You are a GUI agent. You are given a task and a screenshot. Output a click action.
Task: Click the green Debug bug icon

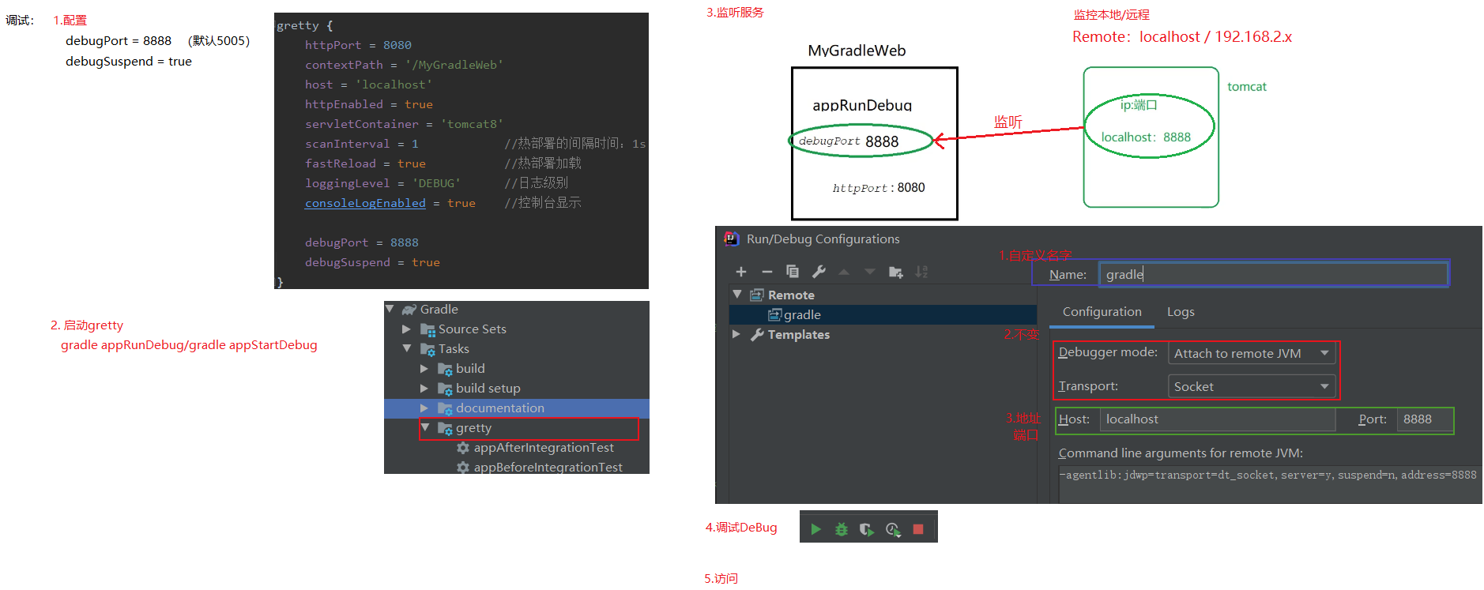[842, 529]
